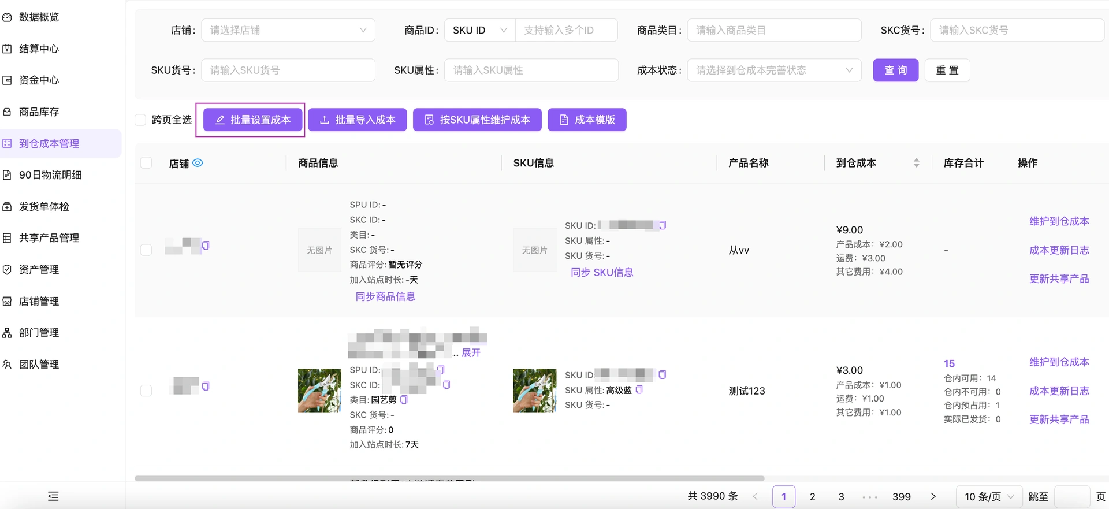Open the 成本状态 dropdown

coord(774,70)
